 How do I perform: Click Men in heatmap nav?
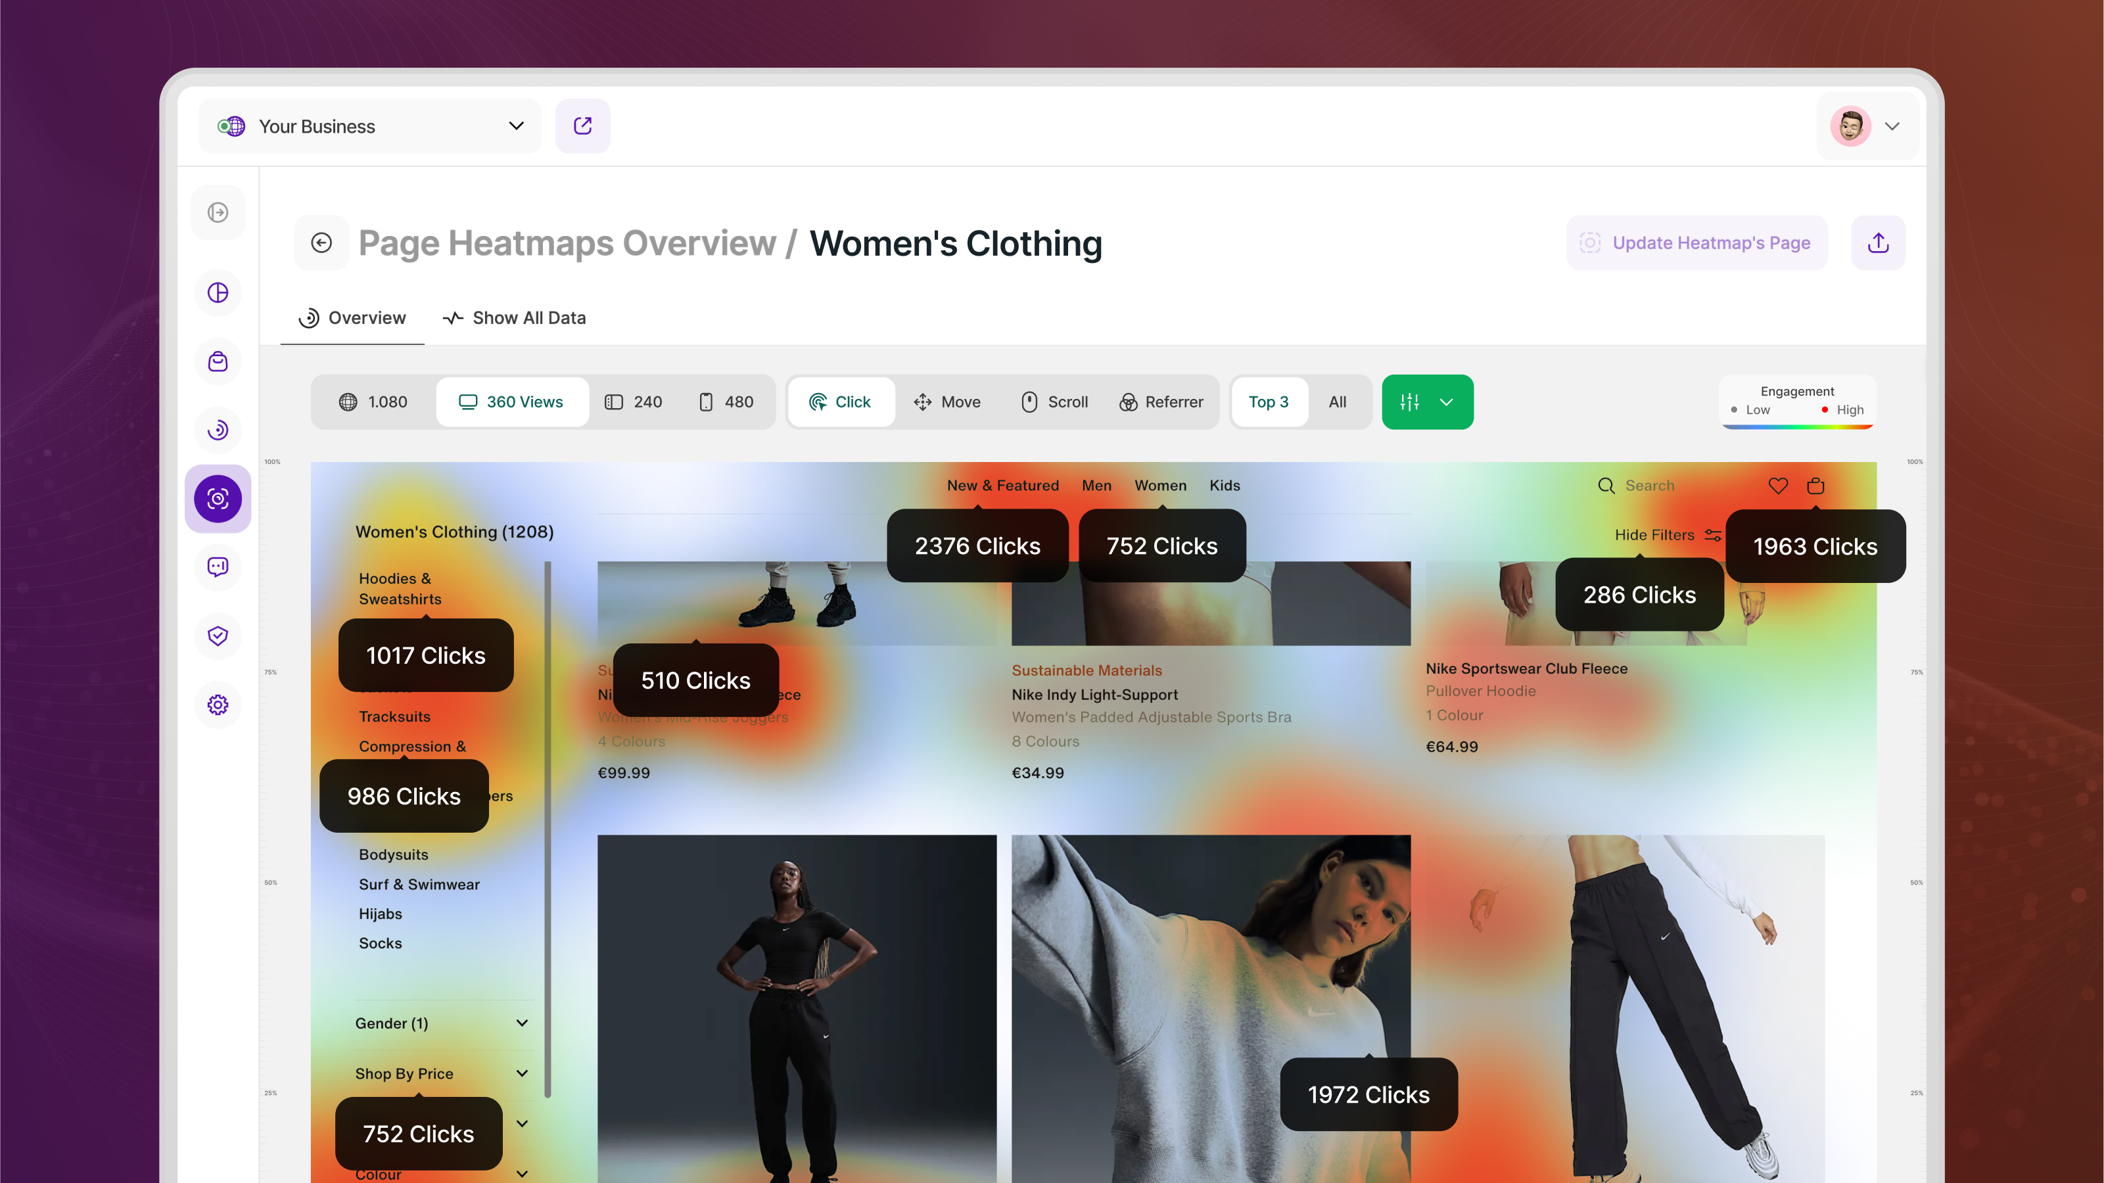pyautogui.click(x=1096, y=485)
